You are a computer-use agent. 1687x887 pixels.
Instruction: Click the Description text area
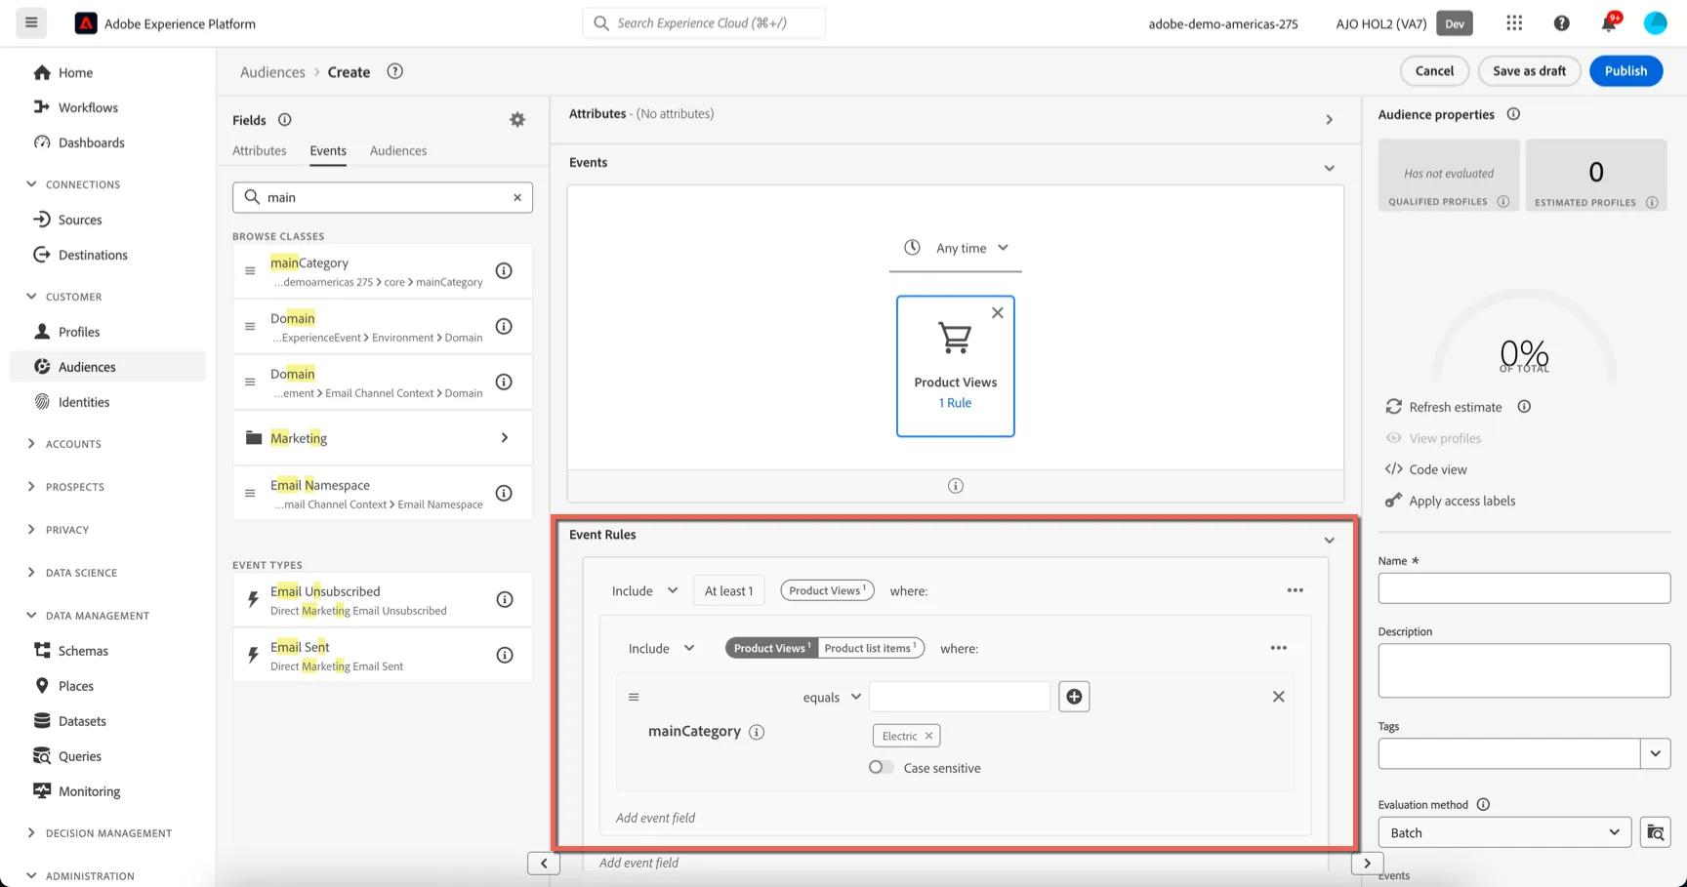1524,670
